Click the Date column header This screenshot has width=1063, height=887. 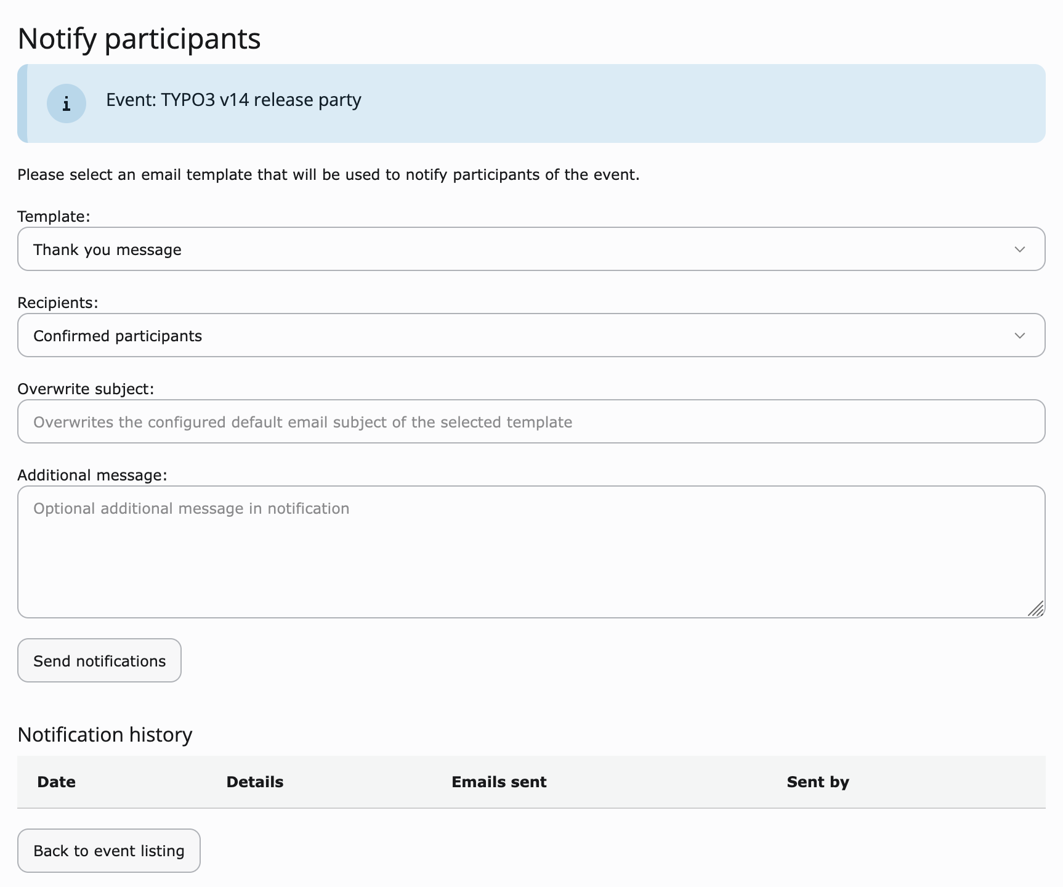(x=57, y=782)
